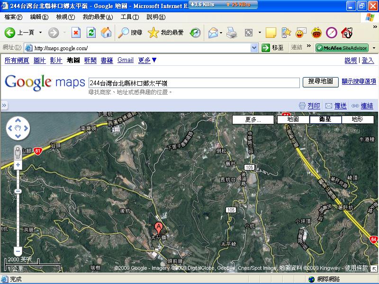Click the printer icon in the IE toolbar
The height and width of the screenshot is (284, 379).
pyautogui.click(x=231, y=33)
